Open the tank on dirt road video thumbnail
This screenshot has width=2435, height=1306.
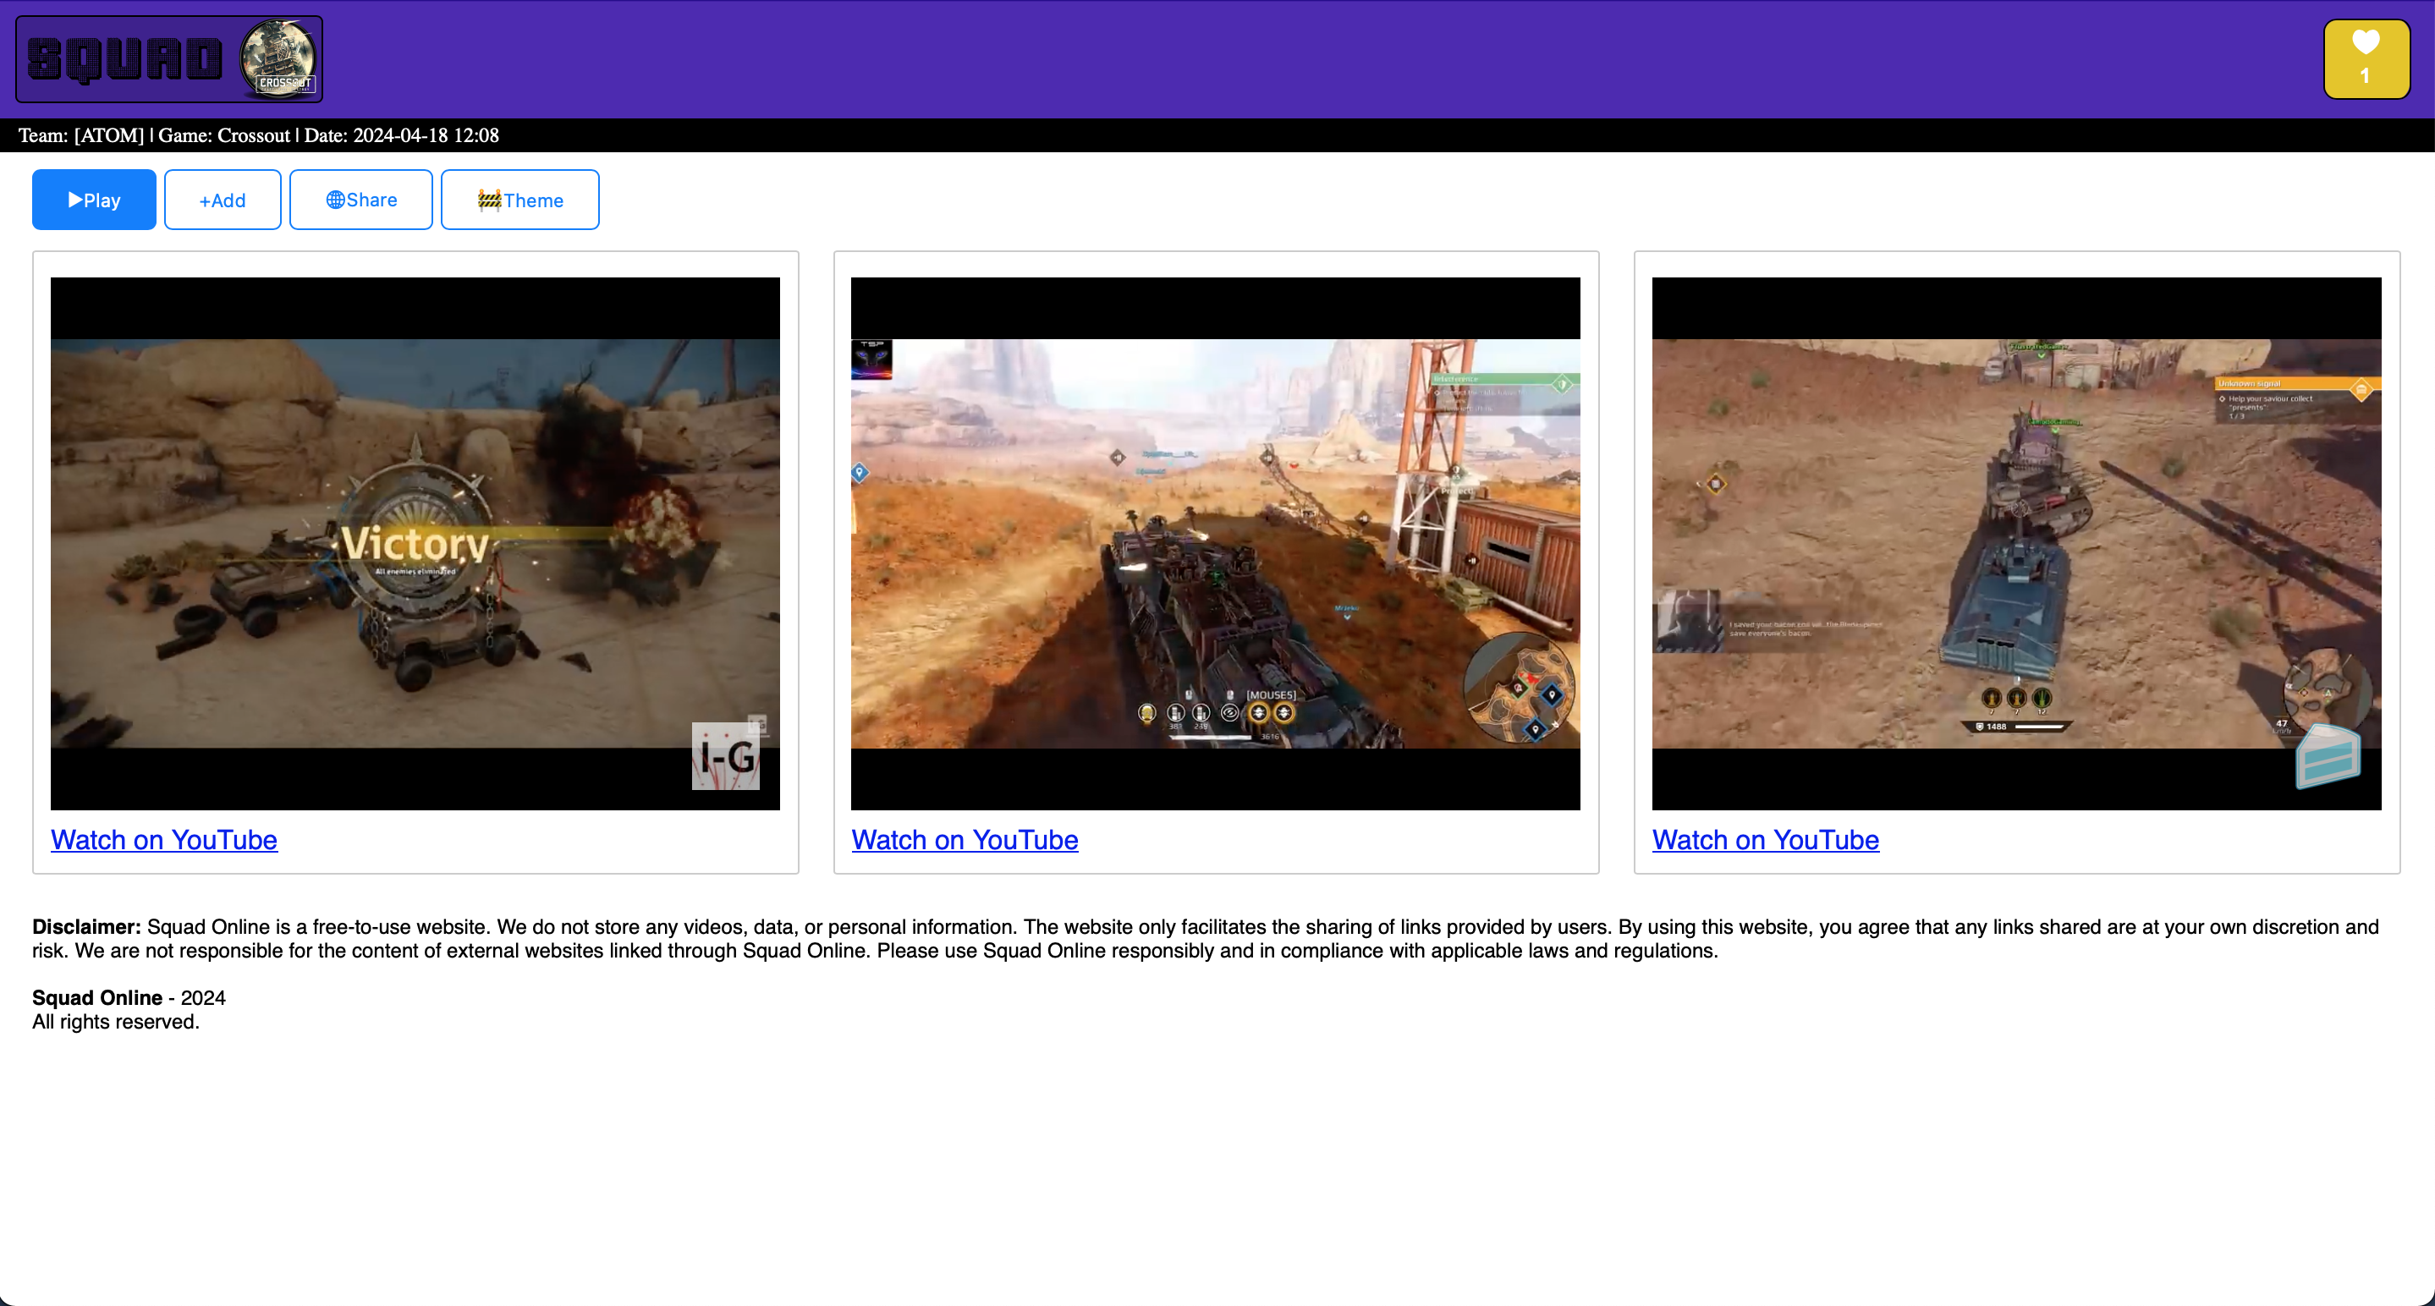1216,543
